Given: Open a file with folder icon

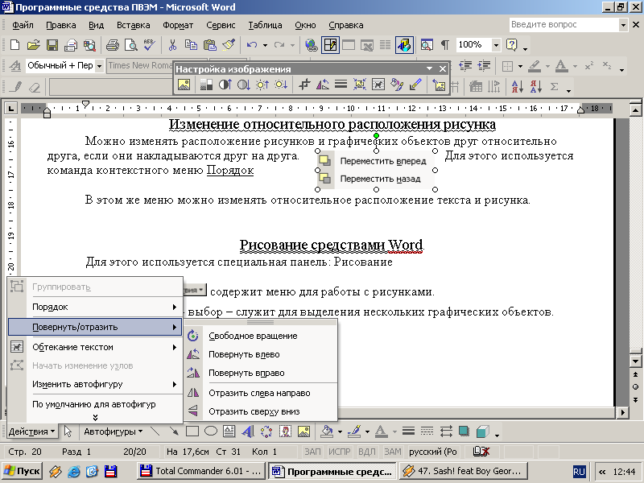Looking at the screenshot, I should tap(34, 45).
